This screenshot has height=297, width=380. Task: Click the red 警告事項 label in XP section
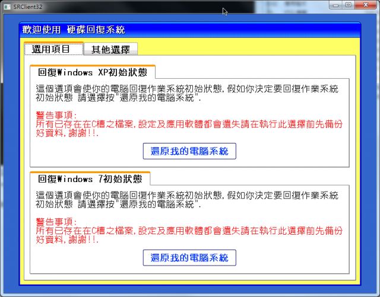56,115
